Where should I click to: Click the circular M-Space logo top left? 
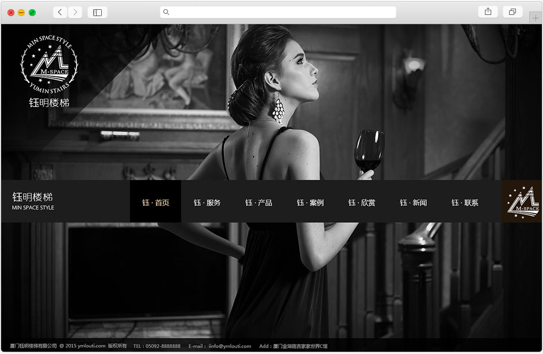[x=49, y=63]
